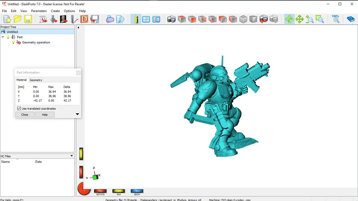Click the Previous View camera icon

pos(264,19)
